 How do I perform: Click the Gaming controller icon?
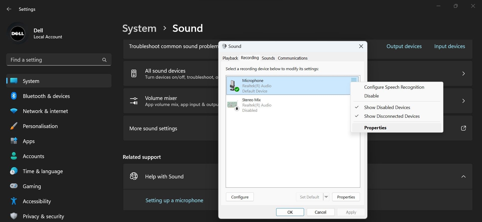tap(14, 186)
